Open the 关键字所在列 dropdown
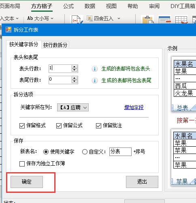This screenshot has height=203, width=196. (x=73, y=107)
